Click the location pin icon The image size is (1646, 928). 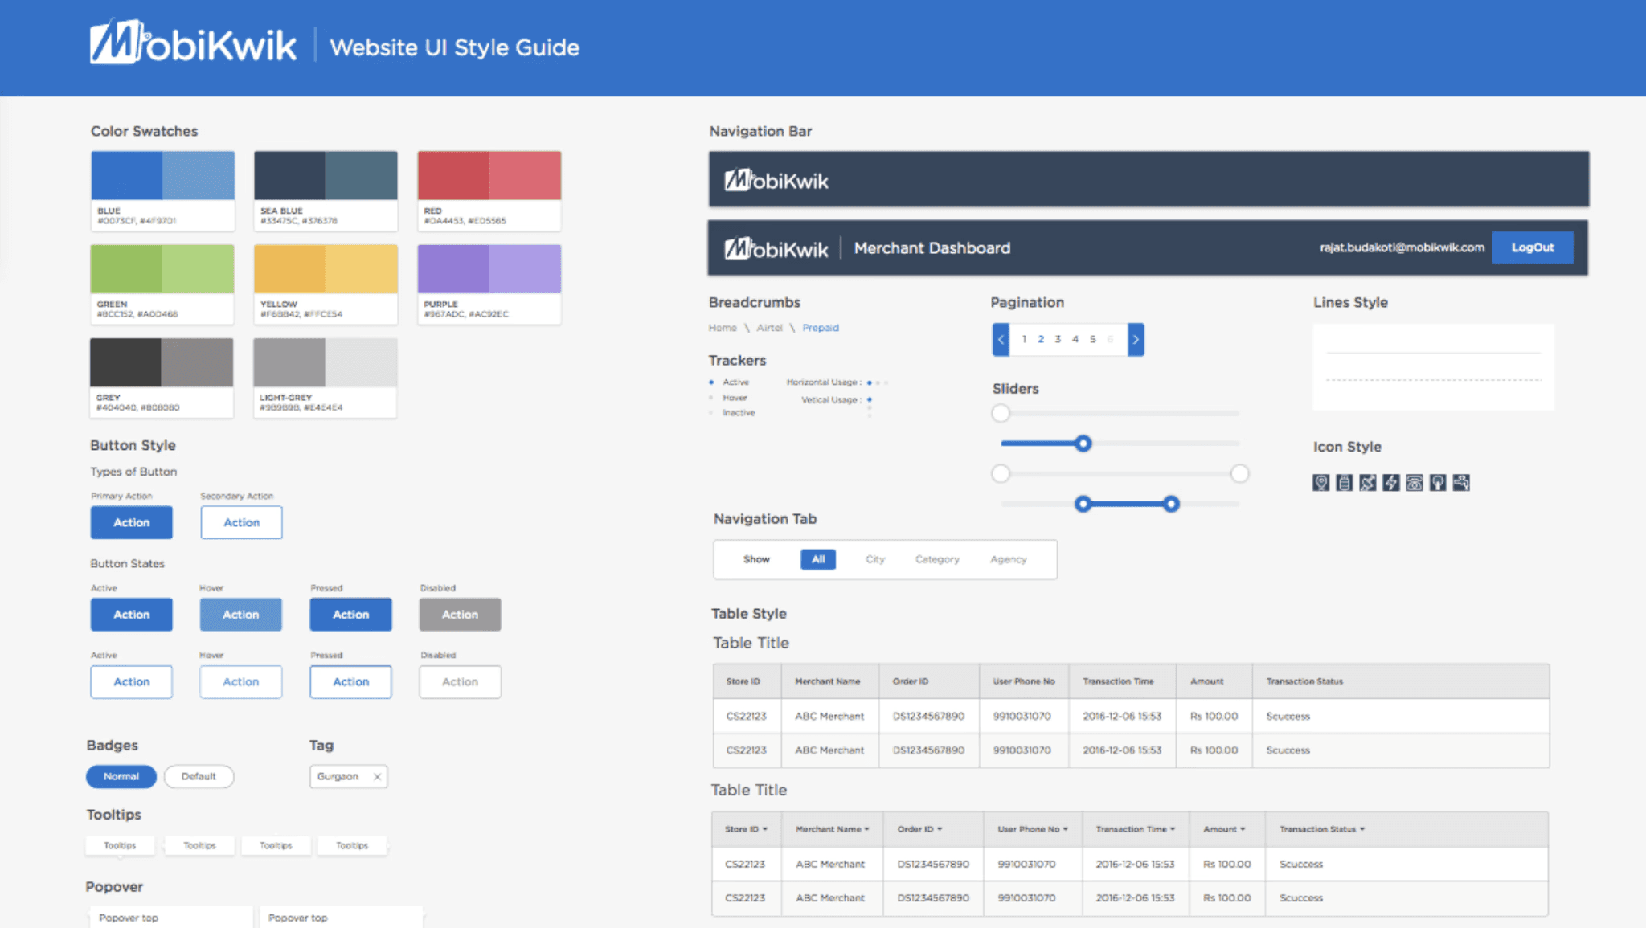point(1320,482)
